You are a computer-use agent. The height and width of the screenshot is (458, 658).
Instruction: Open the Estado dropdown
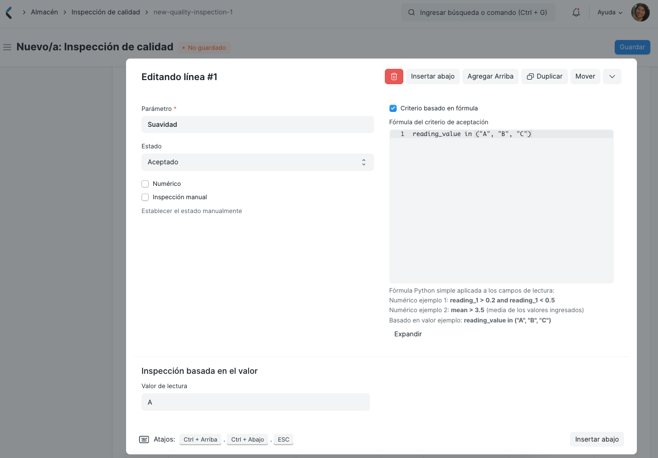coord(257,162)
